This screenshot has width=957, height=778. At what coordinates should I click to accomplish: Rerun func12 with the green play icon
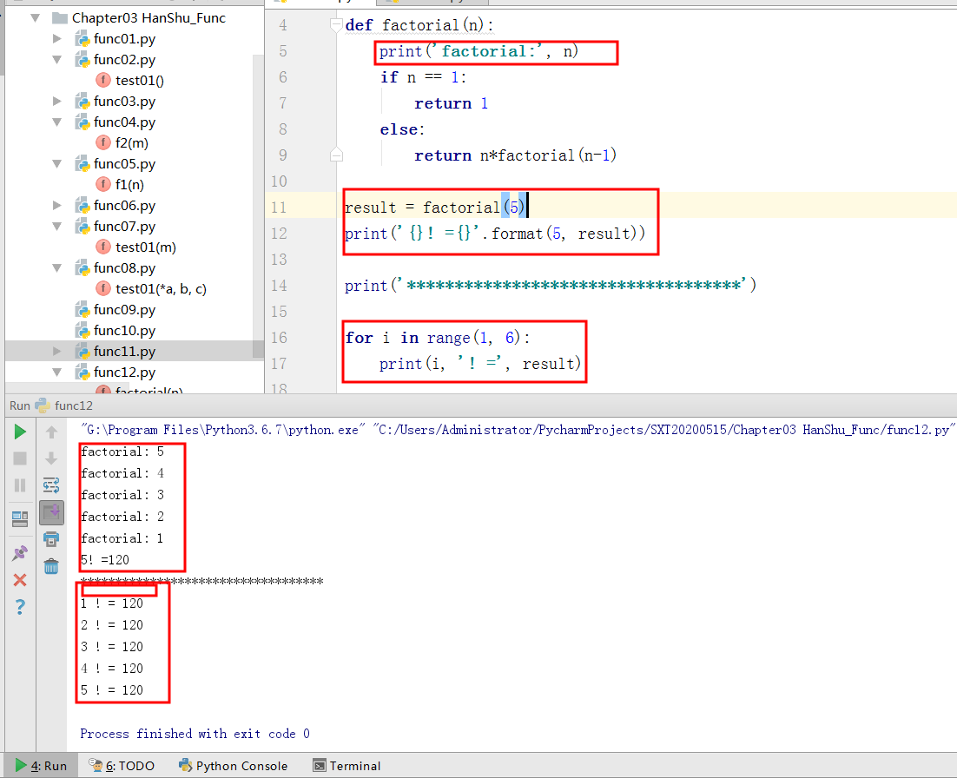click(x=19, y=432)
